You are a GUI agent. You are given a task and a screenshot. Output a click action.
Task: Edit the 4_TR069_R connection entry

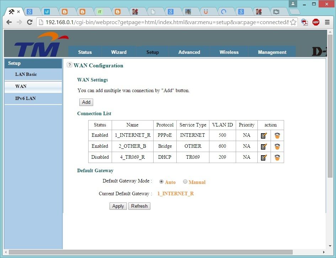(264, 157)
